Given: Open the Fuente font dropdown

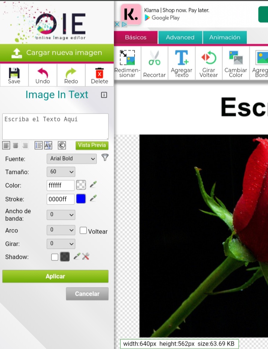Looking at the screenshot, I should 71,159.
